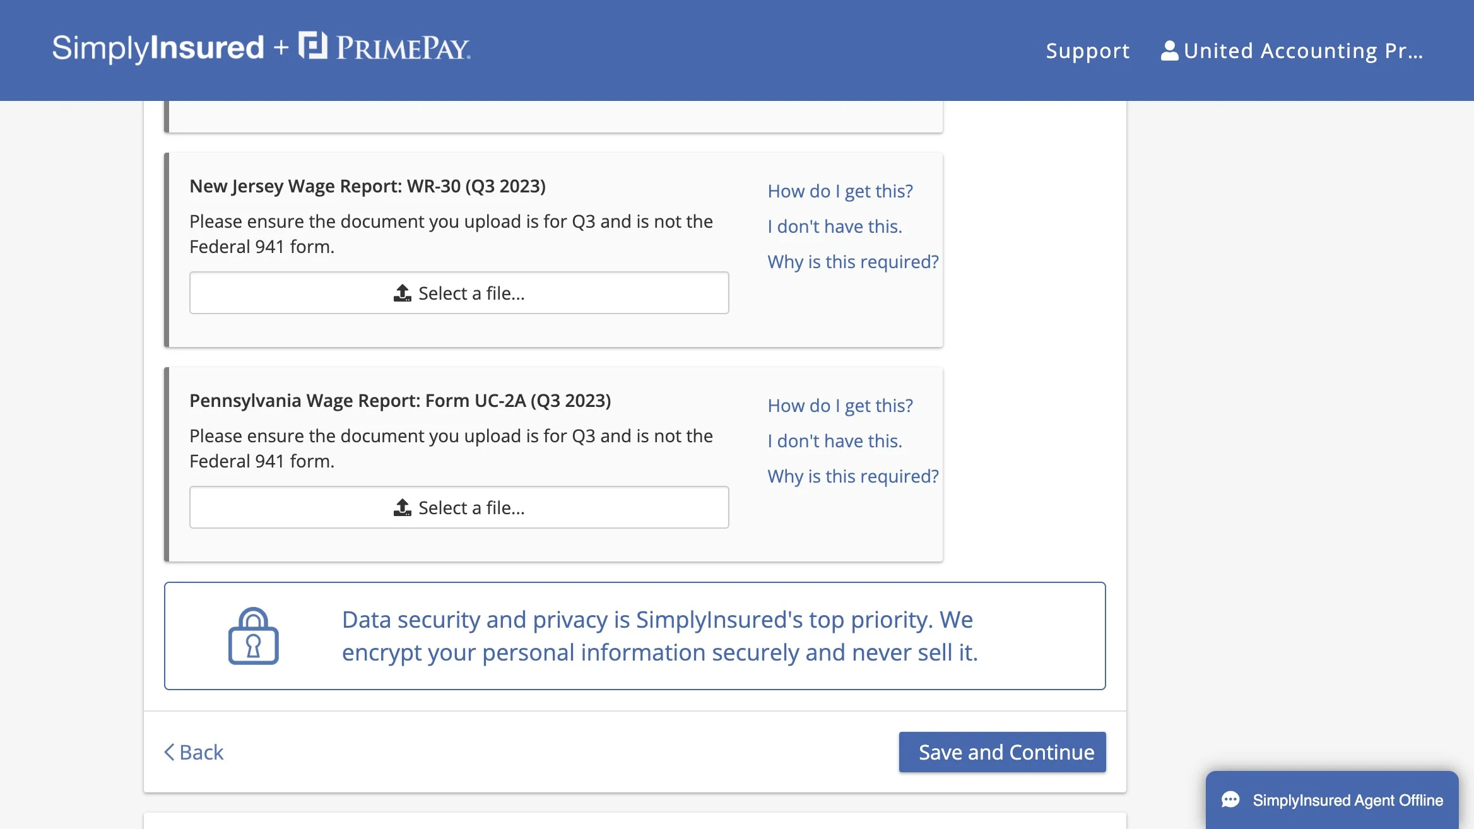1474x829 pixels.
Task: Open 'How do I get this?' for New Jersey WR-30
Action: (840, 191)
